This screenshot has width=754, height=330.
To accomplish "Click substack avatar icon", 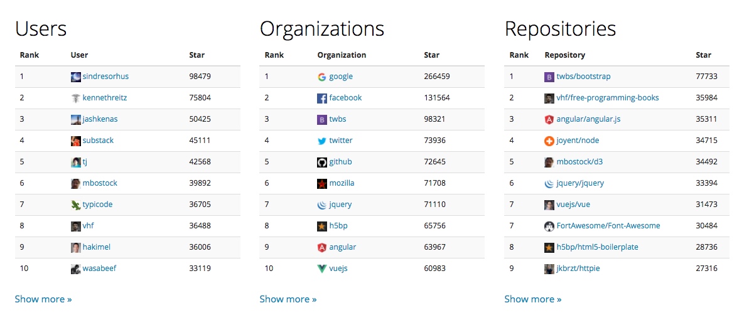I will tap(76, 141).
